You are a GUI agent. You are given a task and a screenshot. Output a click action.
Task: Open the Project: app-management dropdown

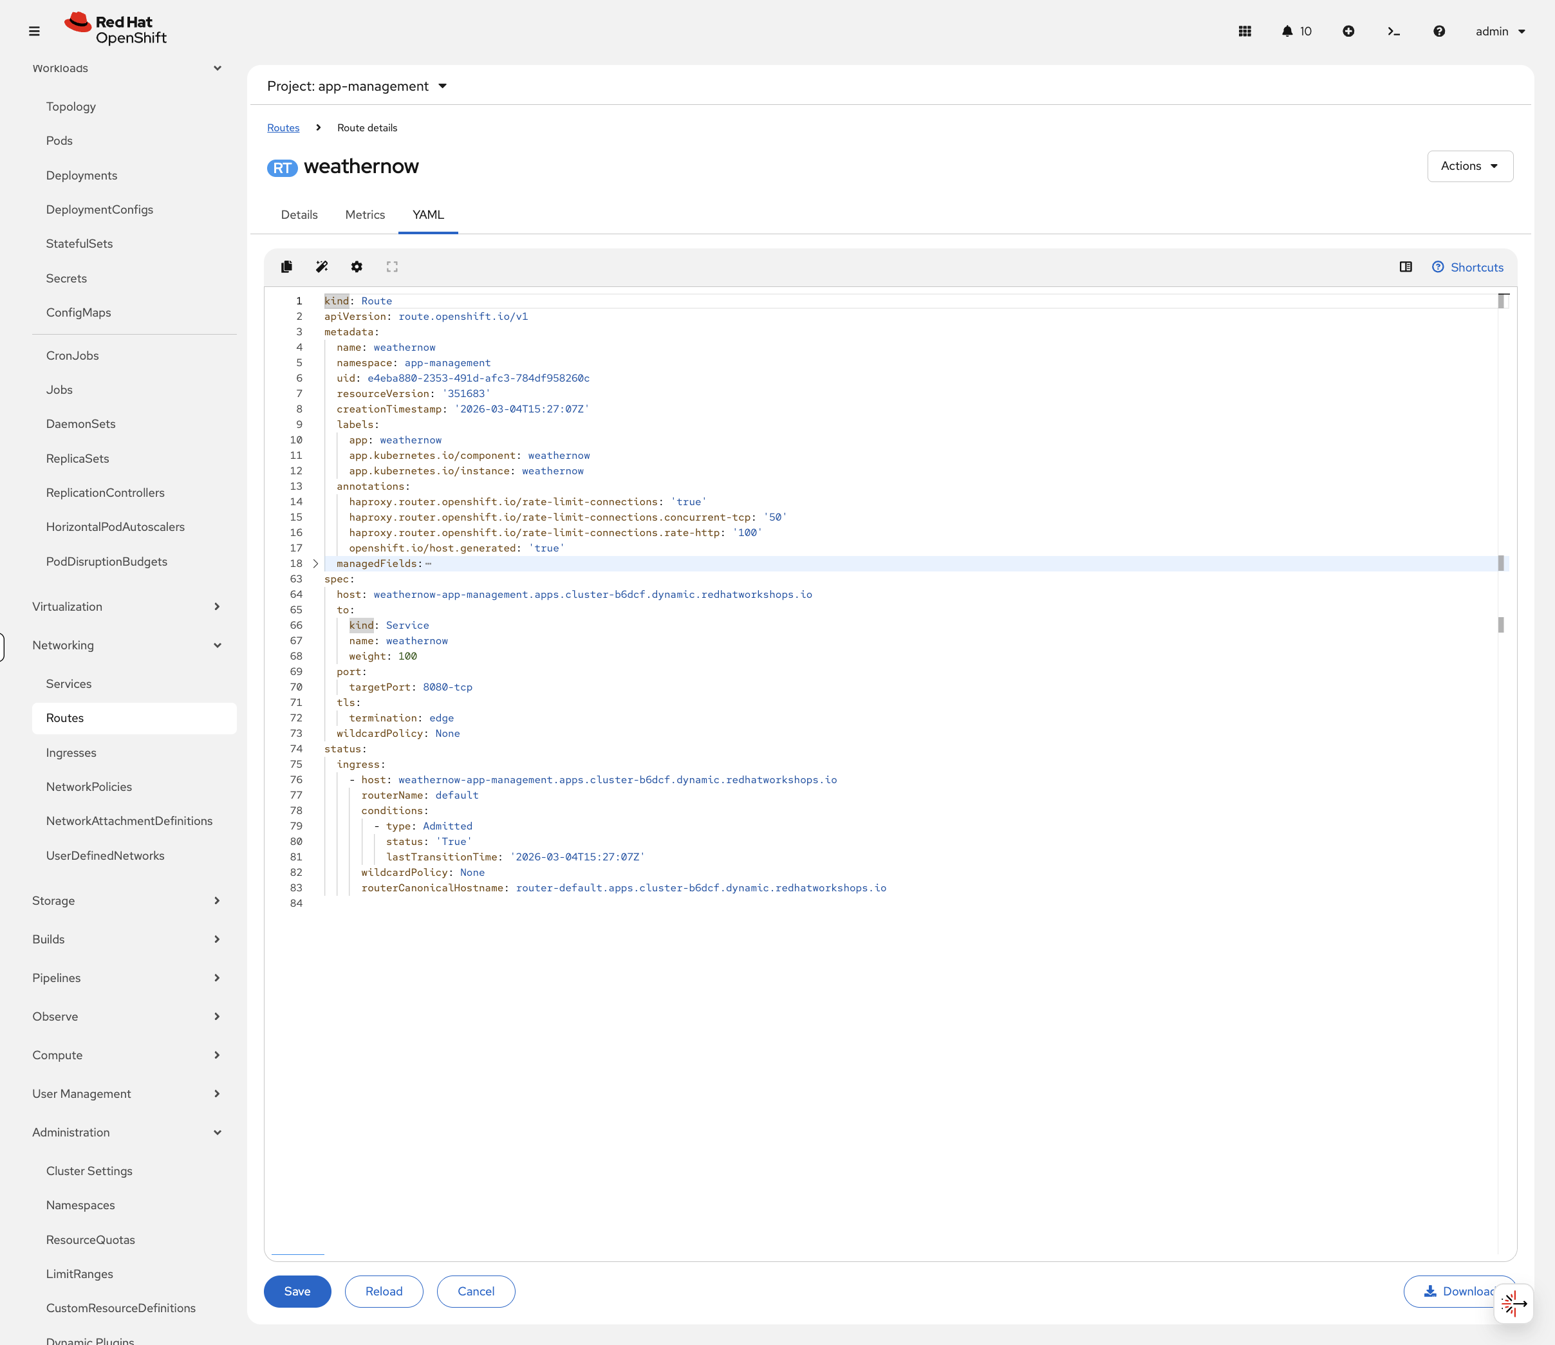[x=358, y=86]
